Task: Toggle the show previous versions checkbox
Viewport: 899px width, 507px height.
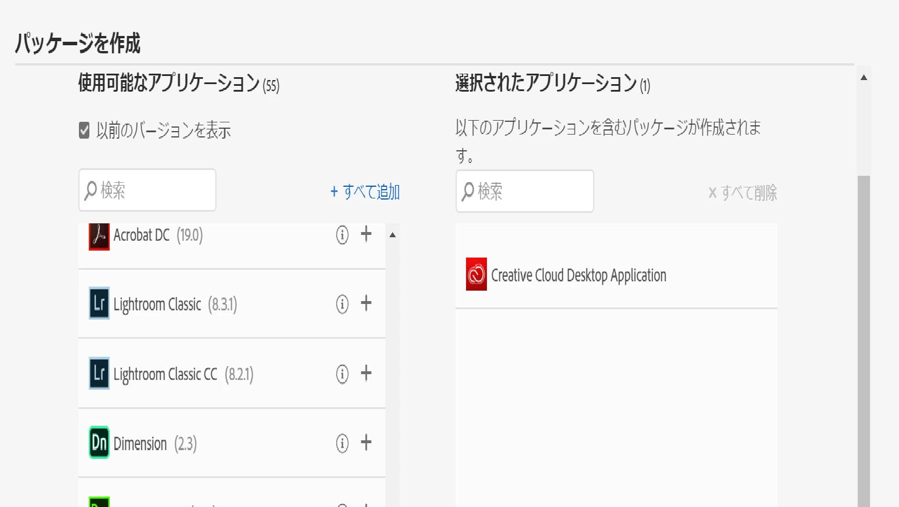Action: pyautogui.click(x=84, y=130)
